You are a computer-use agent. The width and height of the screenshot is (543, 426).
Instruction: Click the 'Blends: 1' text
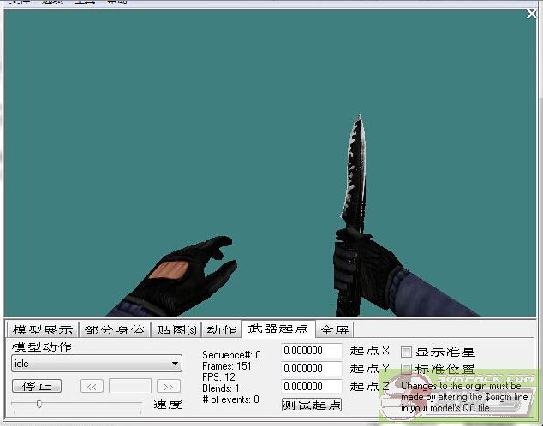point(221,388)
